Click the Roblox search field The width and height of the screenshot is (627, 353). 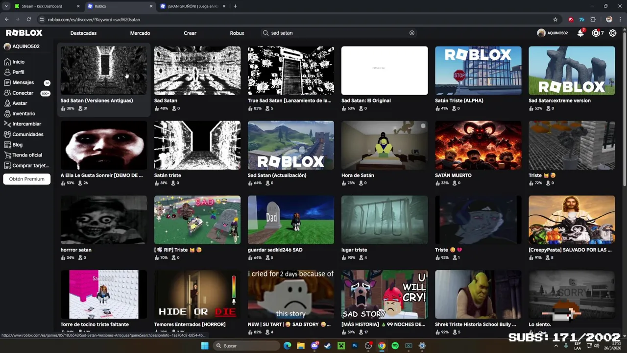tap(339, 33)
